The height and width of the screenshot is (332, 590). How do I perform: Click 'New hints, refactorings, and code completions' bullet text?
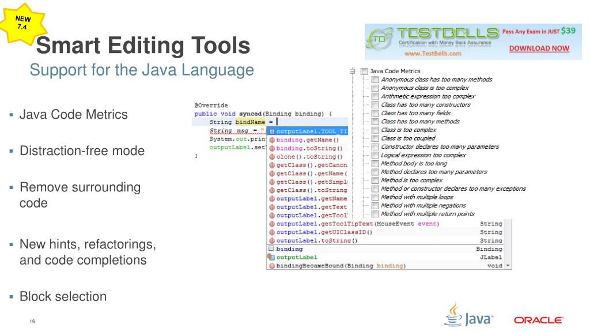click(x=88, y=252)
